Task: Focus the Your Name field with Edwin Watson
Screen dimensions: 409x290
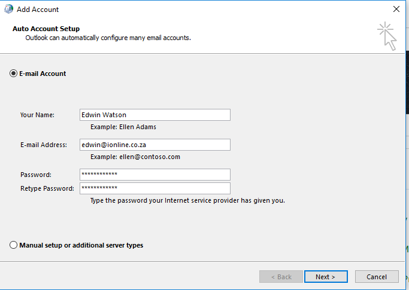Action: [x=155, y=115]
